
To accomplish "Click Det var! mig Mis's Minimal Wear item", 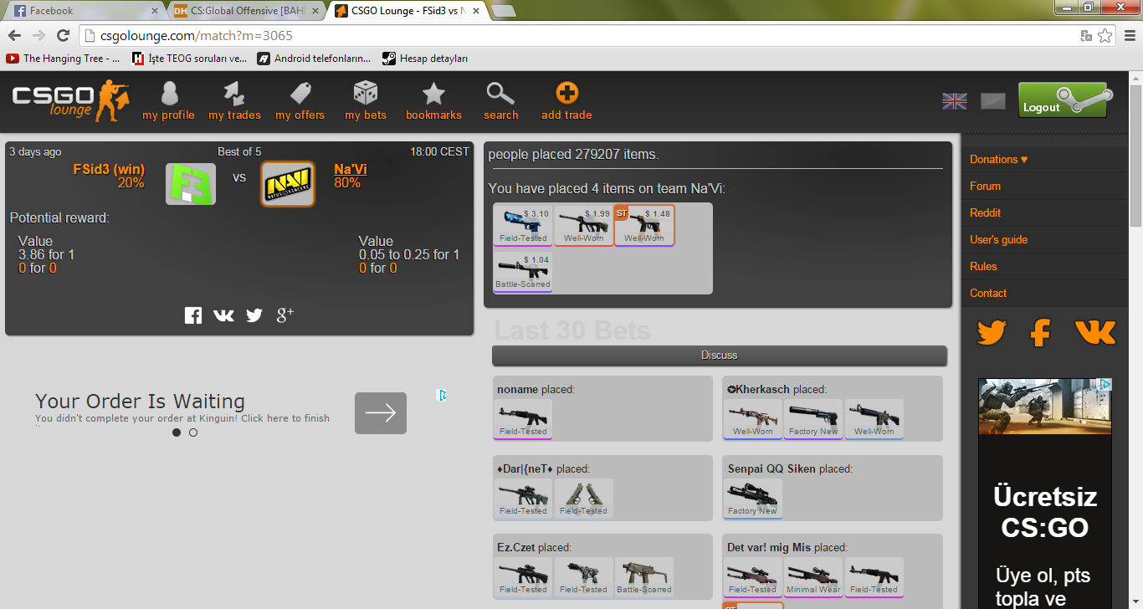I will (x=813, y=577).
